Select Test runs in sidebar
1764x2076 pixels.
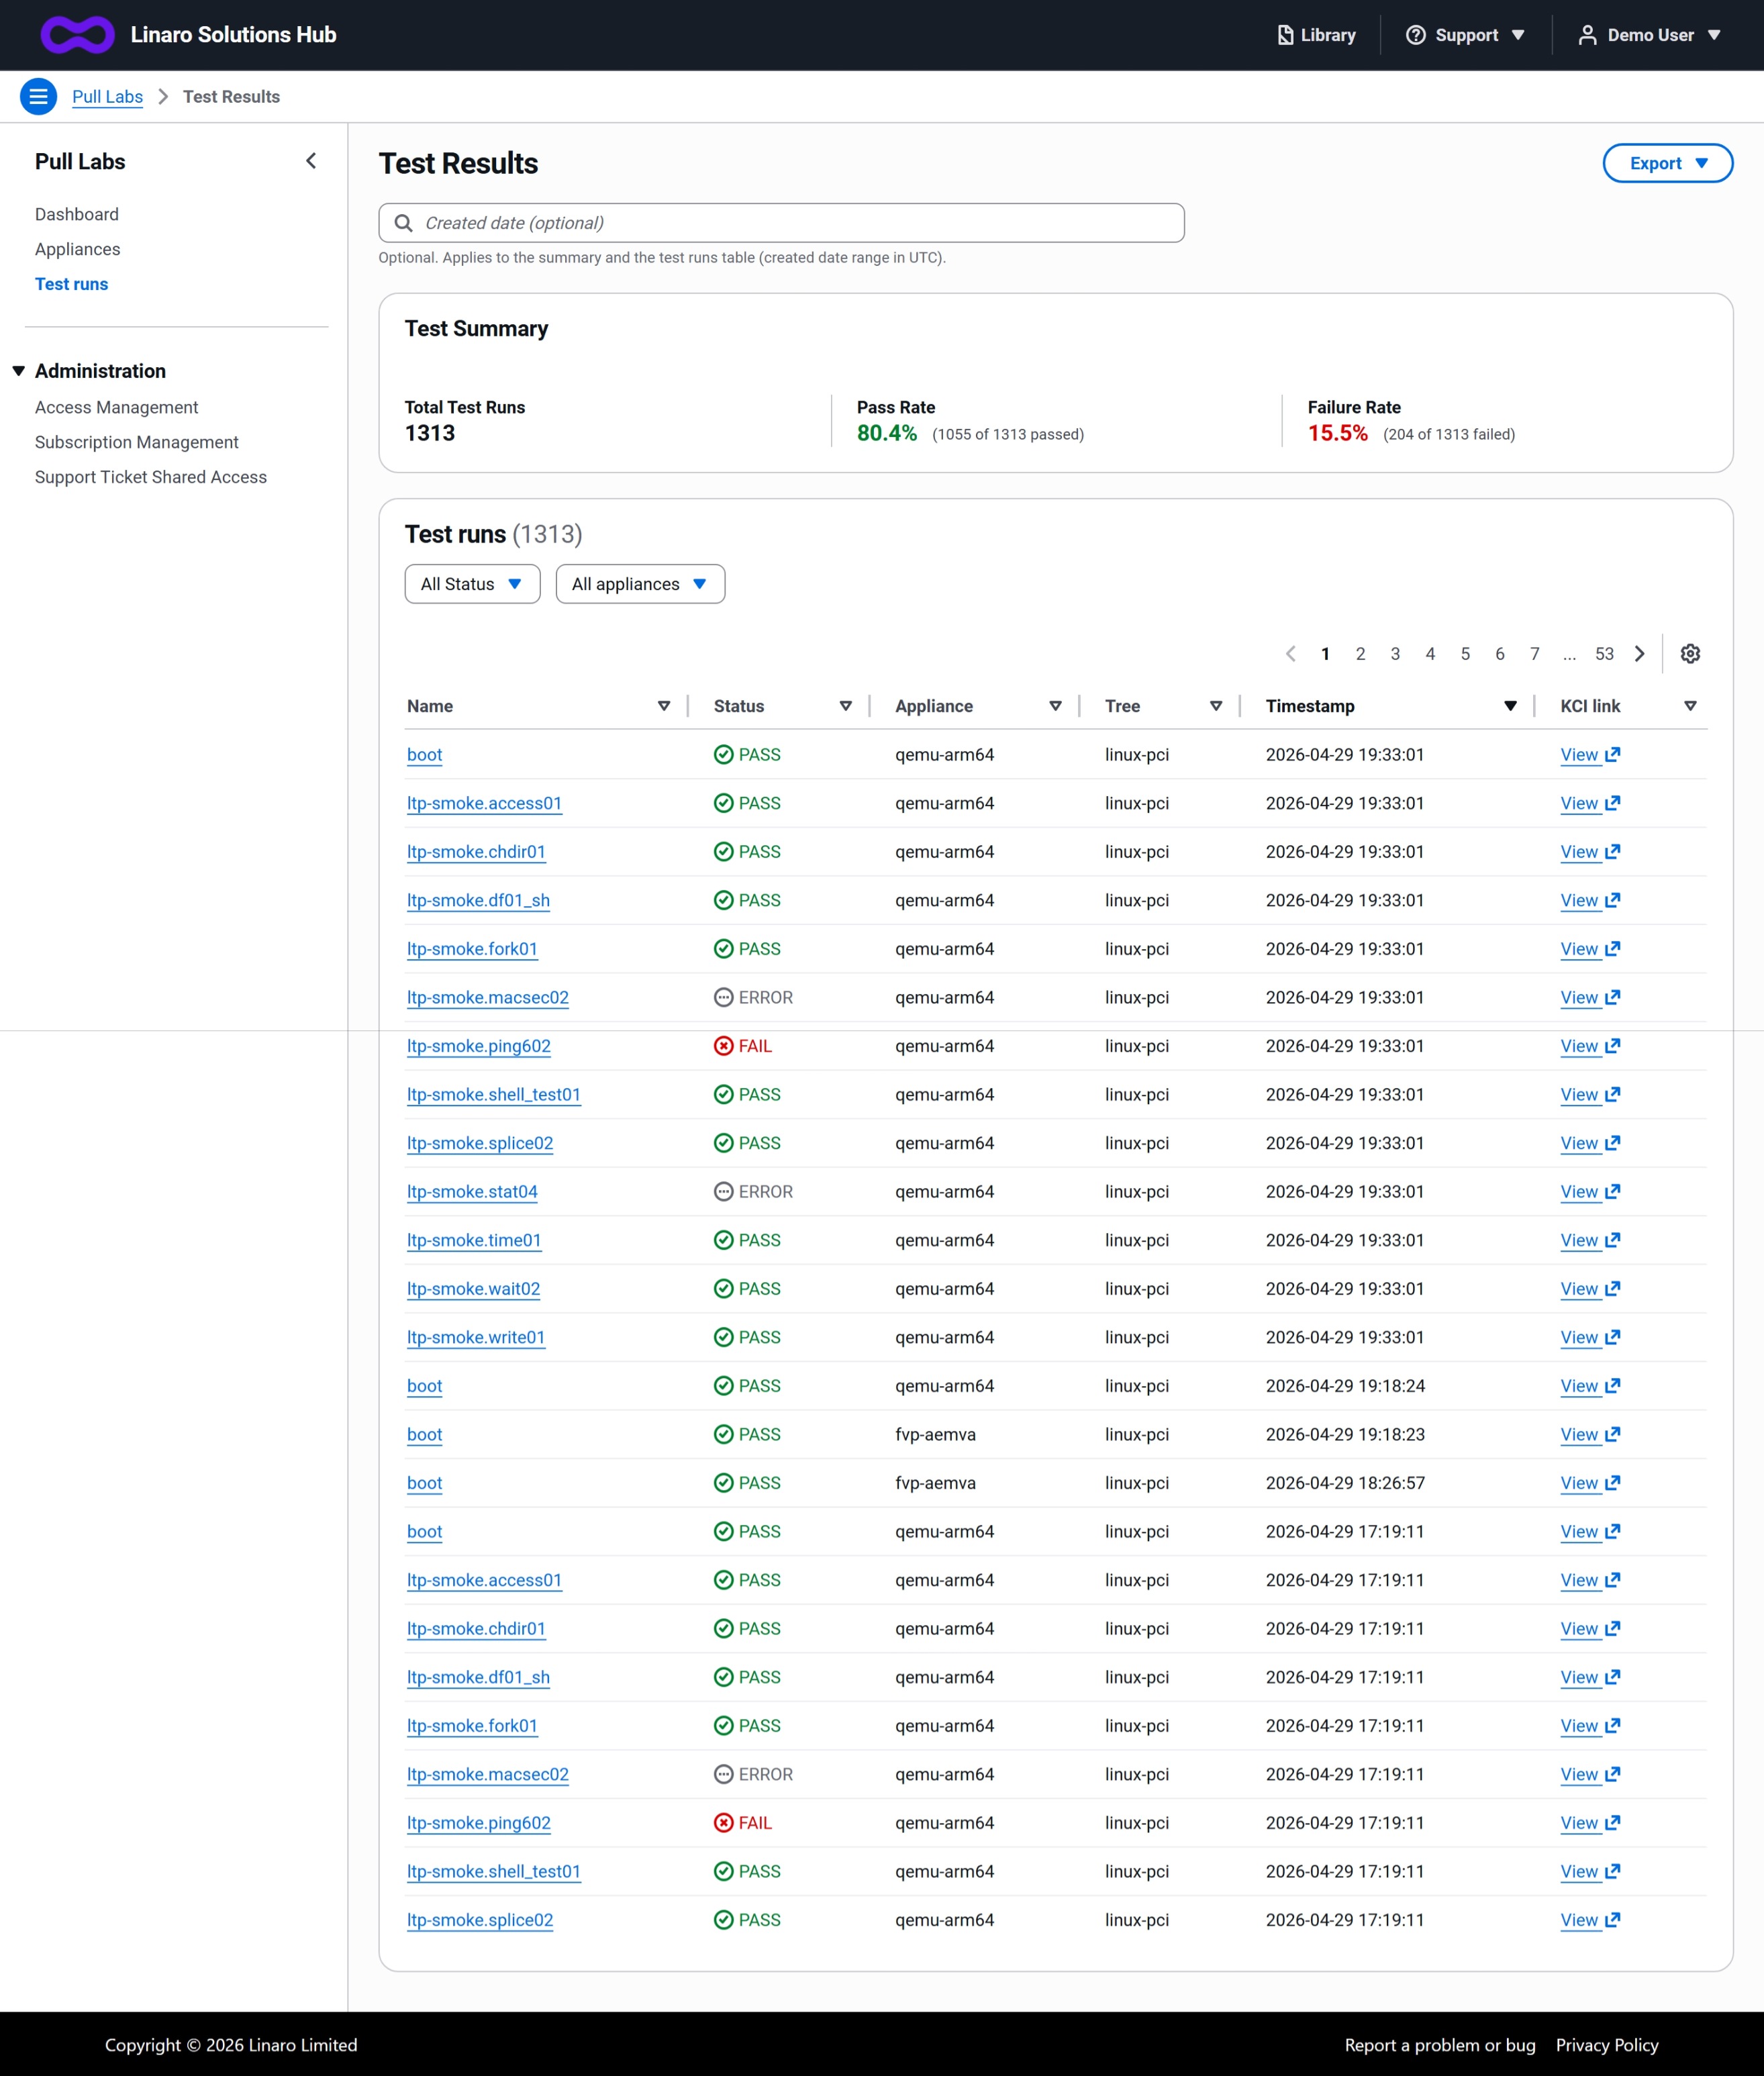tap(71, 284)
